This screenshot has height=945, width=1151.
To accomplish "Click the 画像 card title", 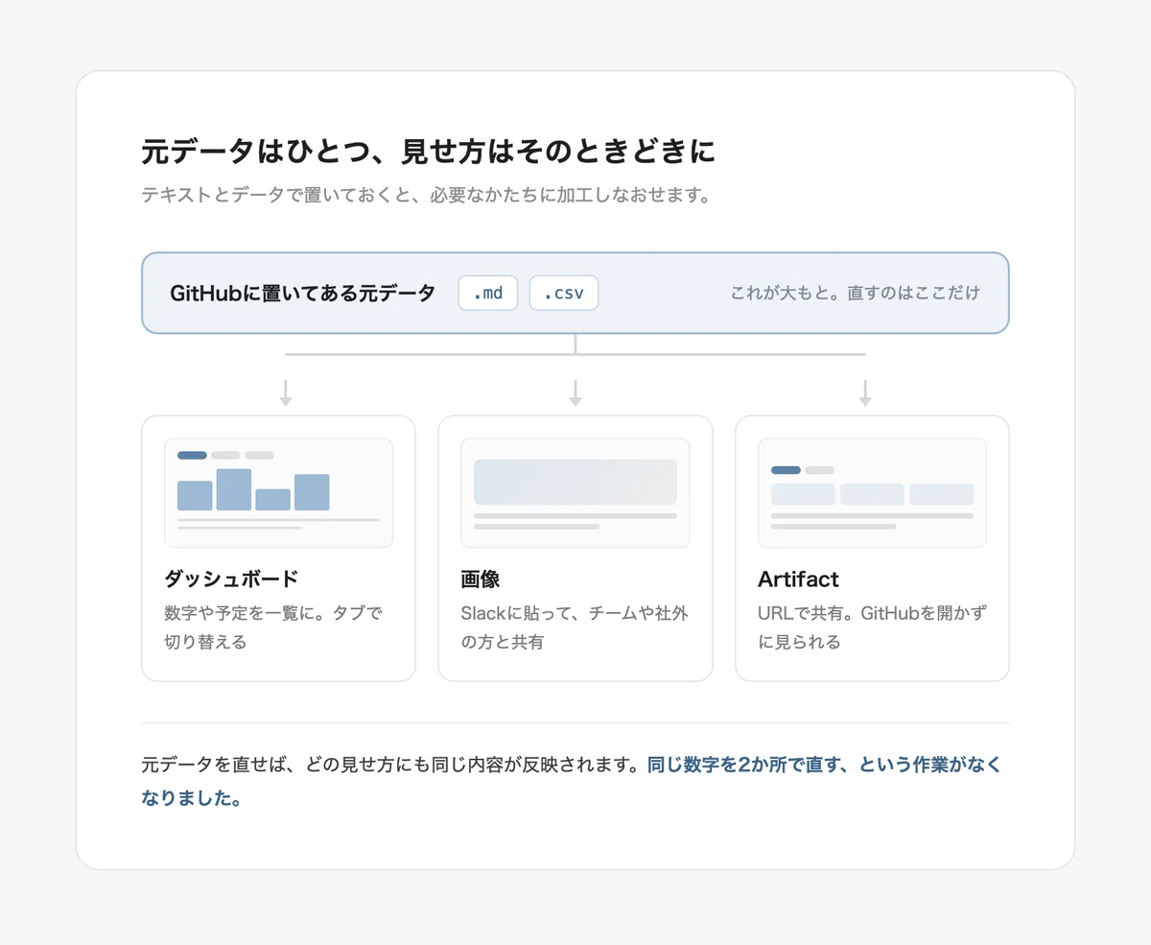I will [x=481, y=579].
